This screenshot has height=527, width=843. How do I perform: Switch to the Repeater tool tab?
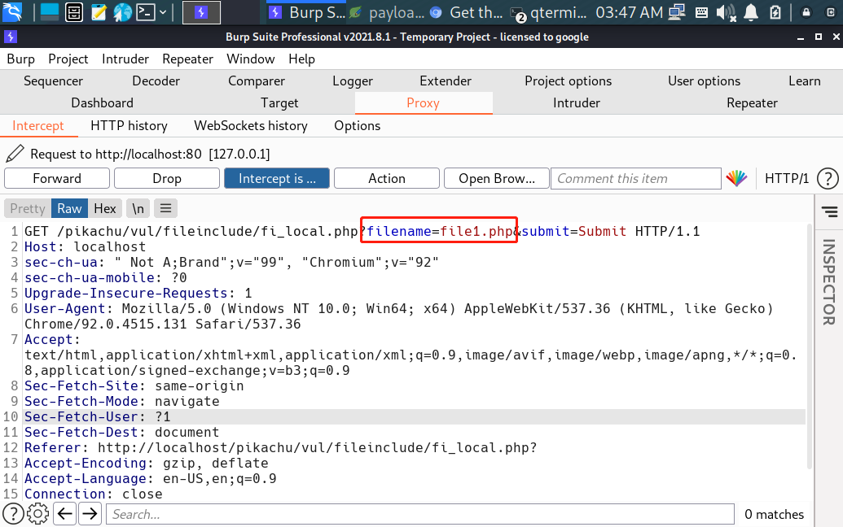coord(752,103)
